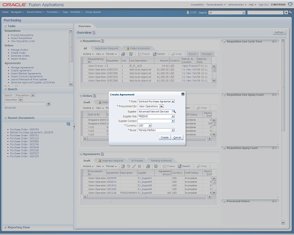Click the notifications bell icon showing 110
This screenshot has height=235, width=294.
point(188,12)
